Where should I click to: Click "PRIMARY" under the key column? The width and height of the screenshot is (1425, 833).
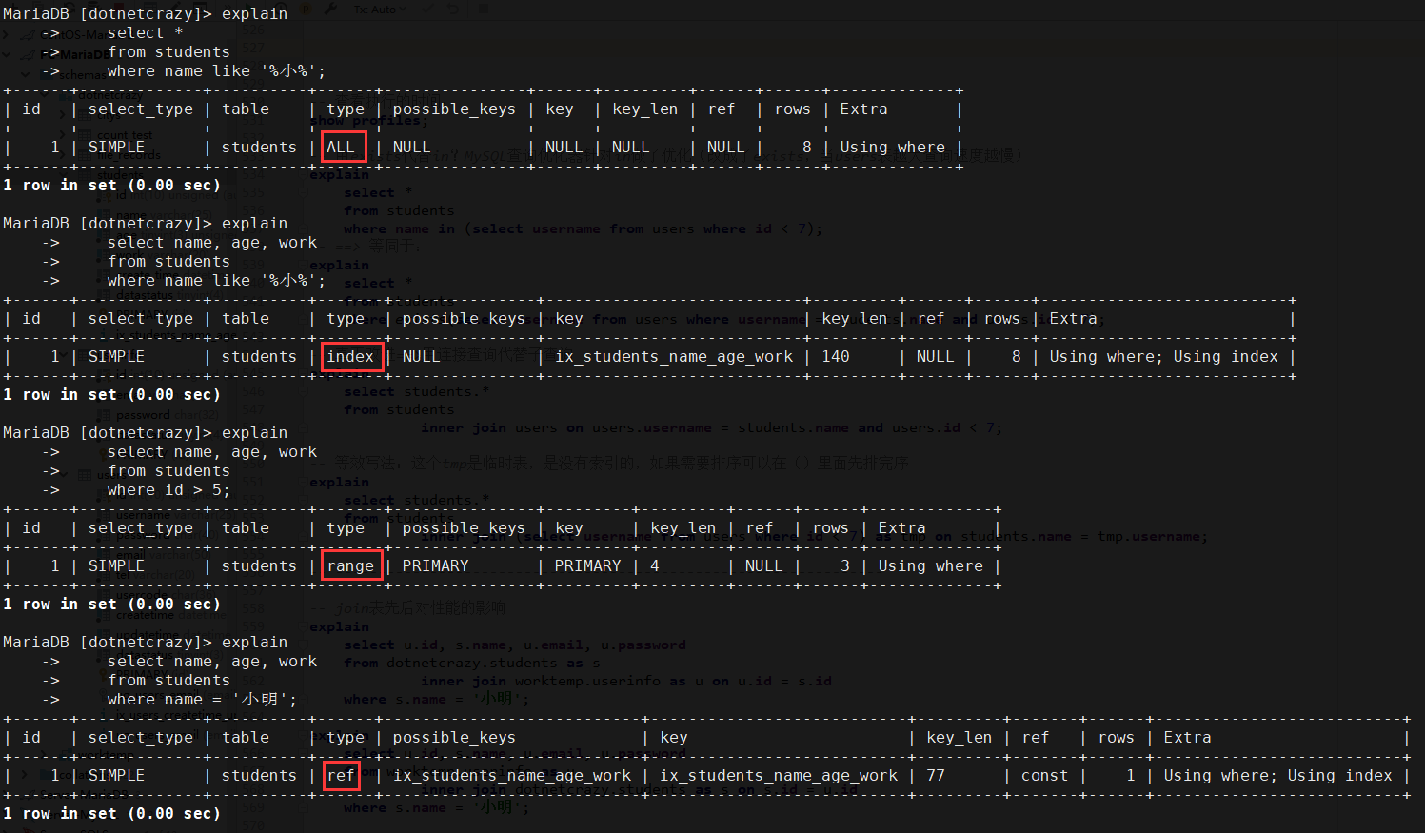[x=587, y=566]
